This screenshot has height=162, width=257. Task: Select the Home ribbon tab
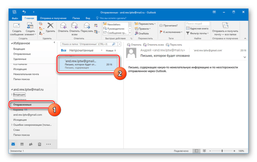point(29,18)
